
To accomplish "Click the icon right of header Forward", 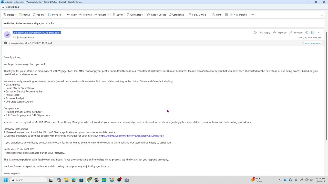I will [x=307, y=32].
